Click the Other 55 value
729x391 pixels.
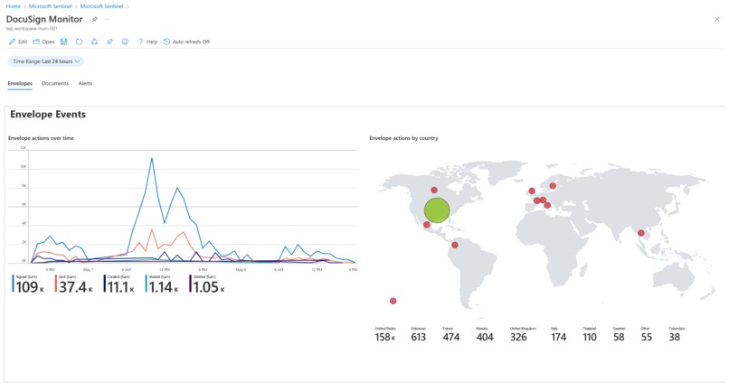click(x=647, y=337)
